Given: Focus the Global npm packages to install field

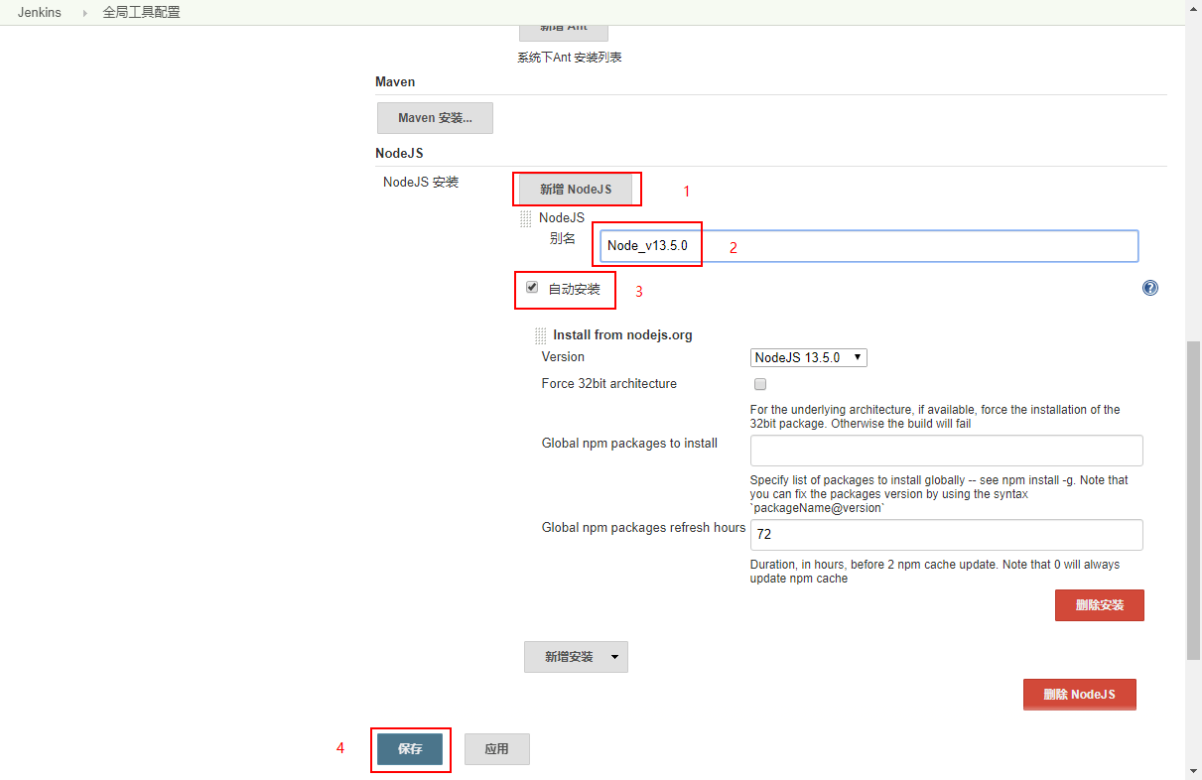Looking at the screenshot, I should (947, 451).
